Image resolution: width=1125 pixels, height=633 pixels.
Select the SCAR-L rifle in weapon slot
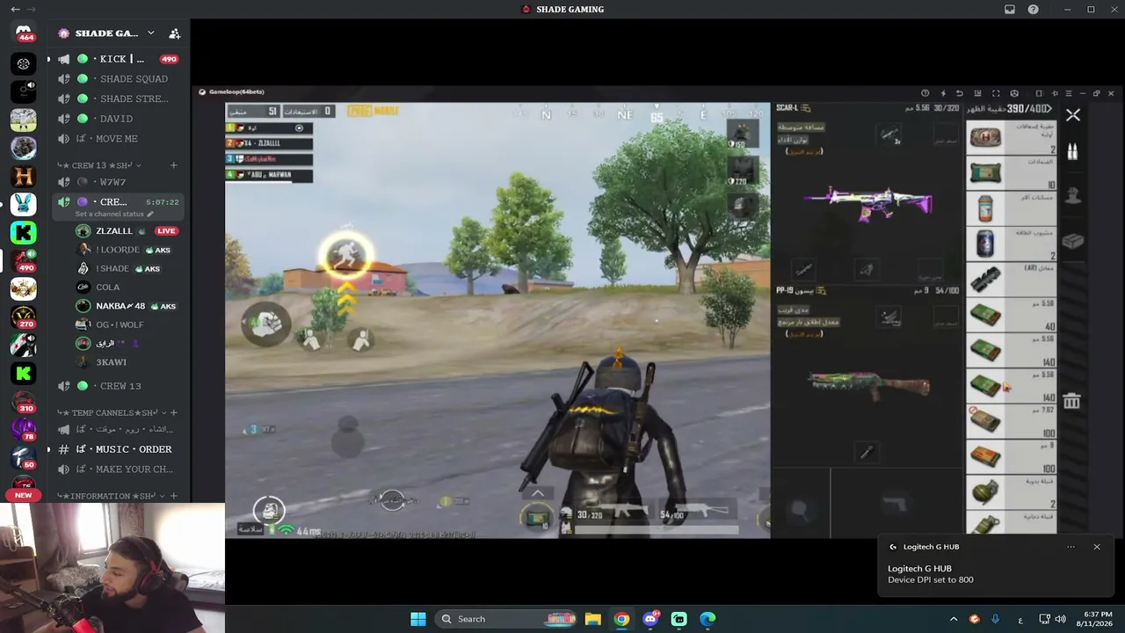(x=868, y=204)
